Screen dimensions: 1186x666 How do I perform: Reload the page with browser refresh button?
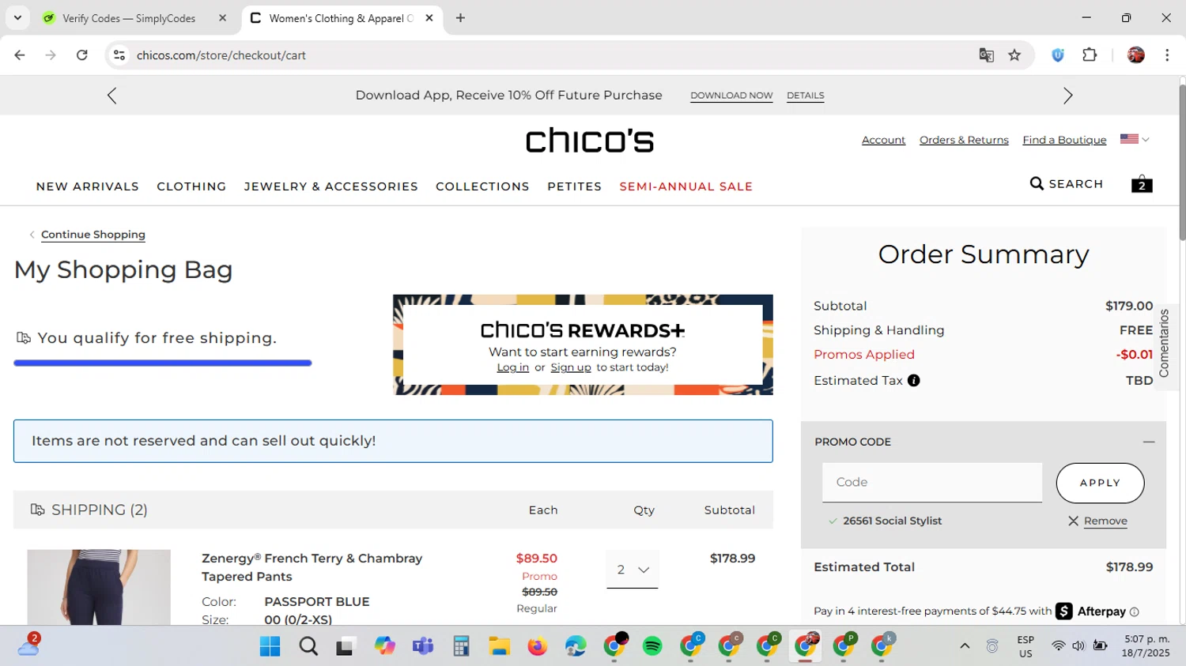82,55
